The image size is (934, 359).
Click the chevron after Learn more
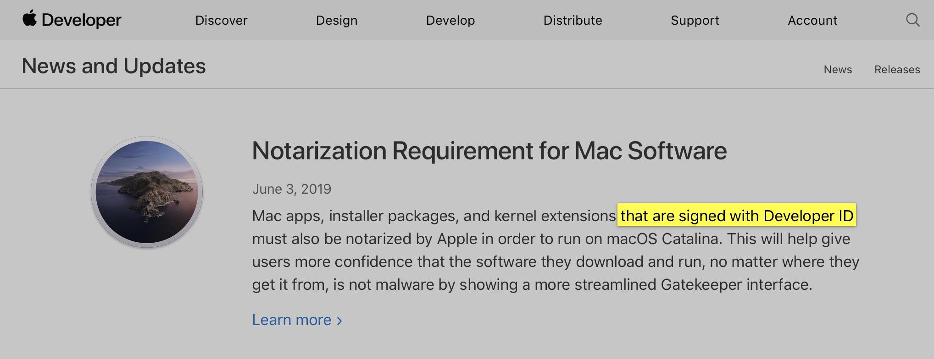click(339, 321)
